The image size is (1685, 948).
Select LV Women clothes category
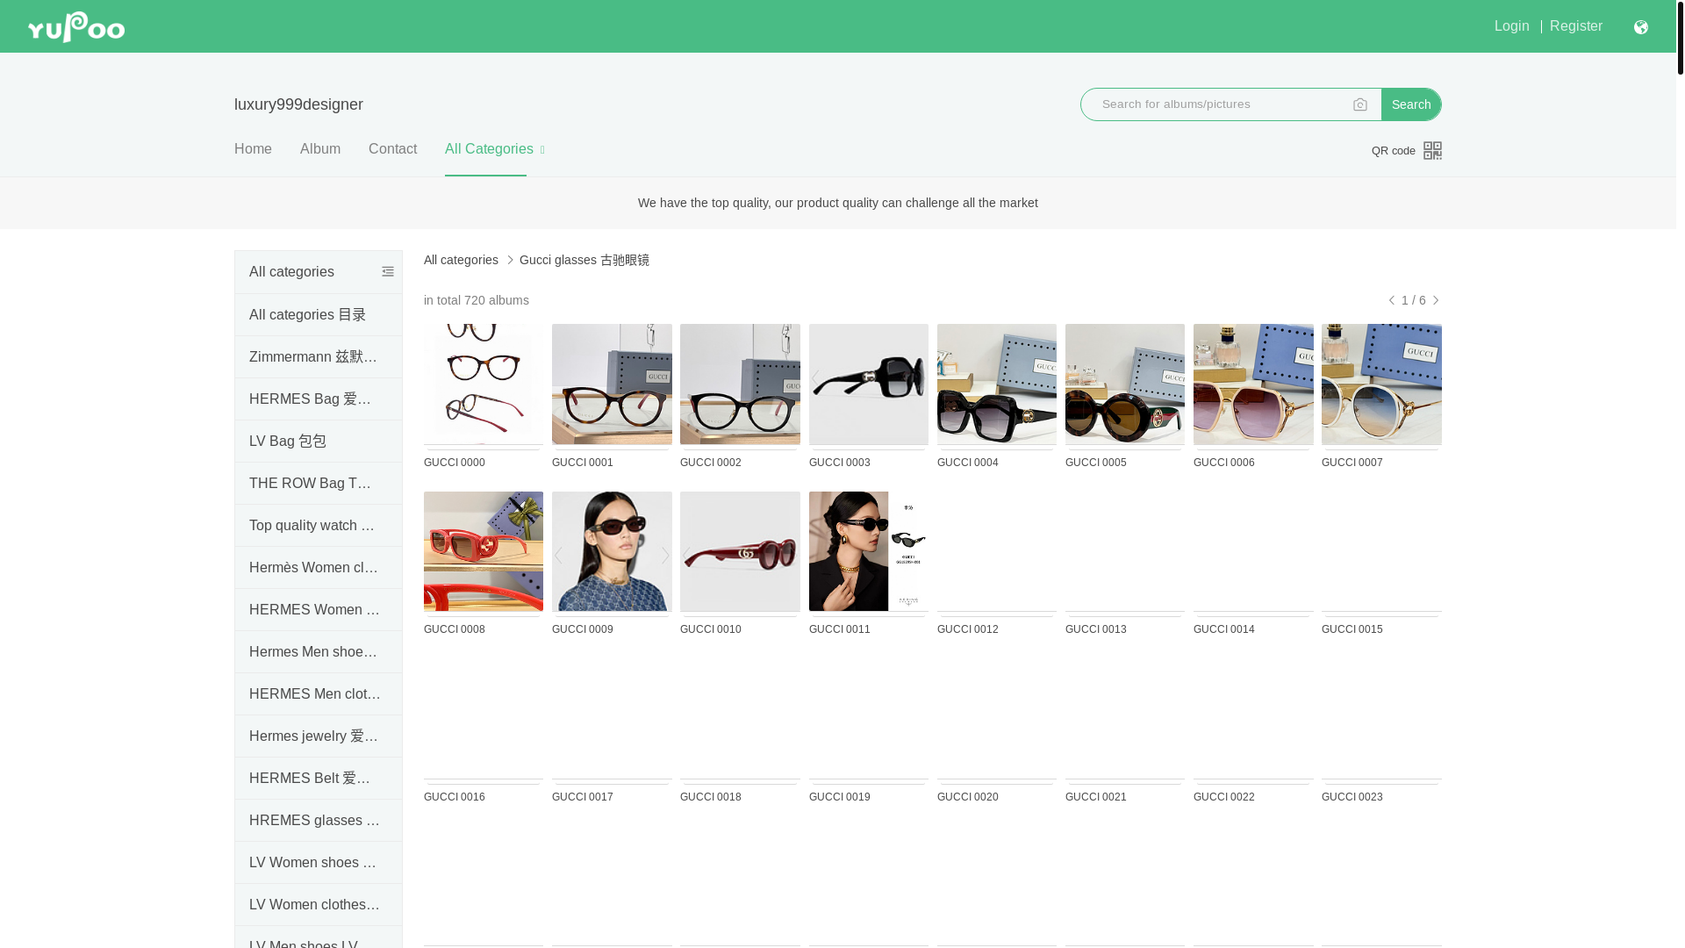click(x=319, y=905)
